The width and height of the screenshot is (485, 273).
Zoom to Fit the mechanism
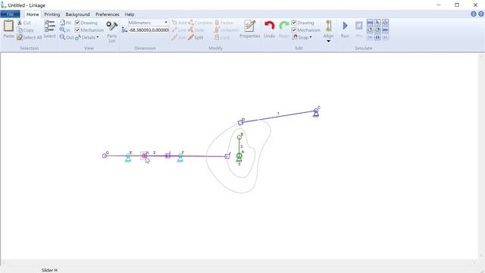[66, 23]
